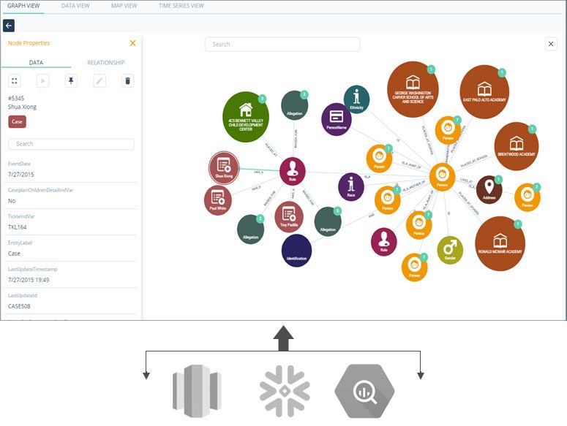Select the brown Address node
567x426 pixels.
click(x=489, y=190)
